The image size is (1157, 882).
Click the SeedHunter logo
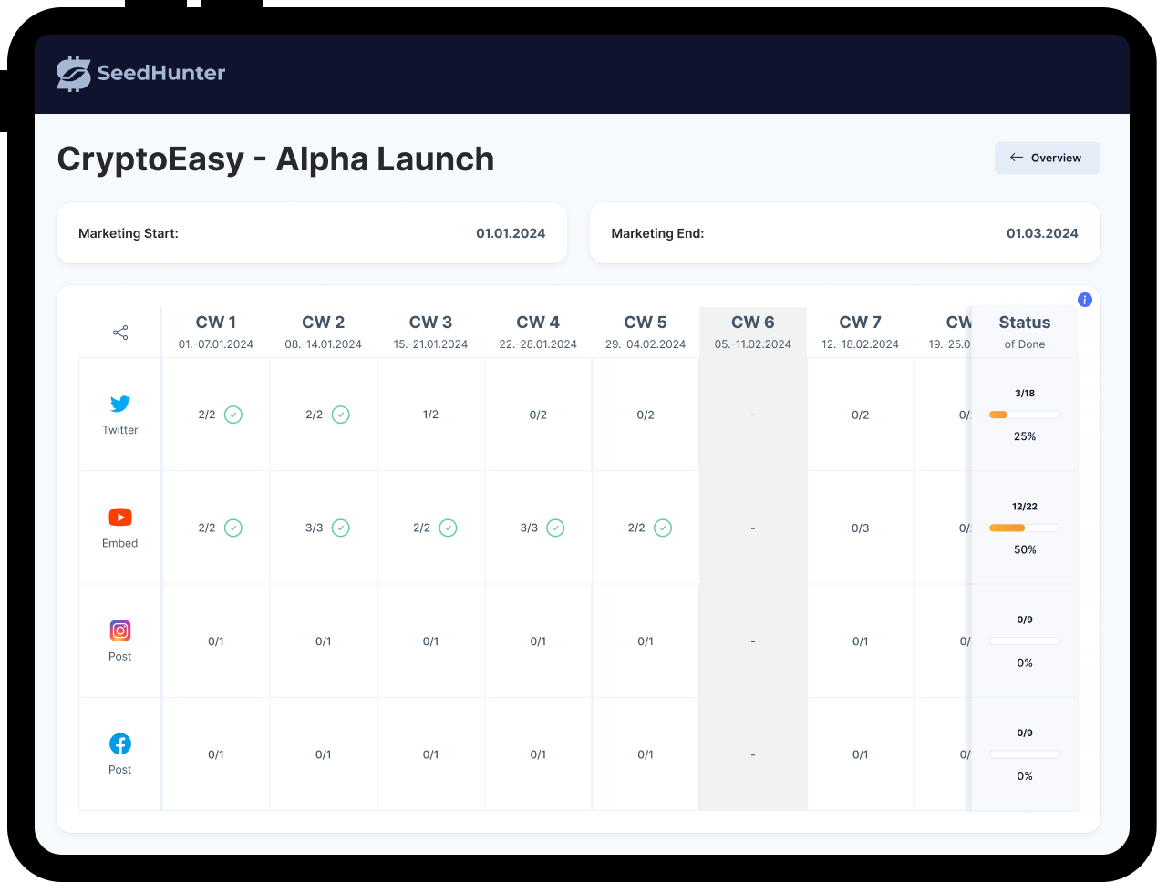[x=140, y=74]
